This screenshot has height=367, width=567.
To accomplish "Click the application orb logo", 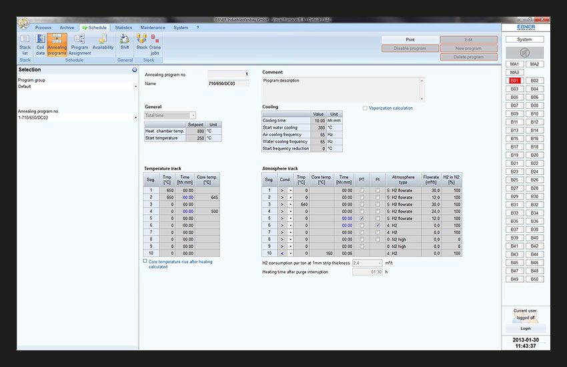I will click(23, 24).
